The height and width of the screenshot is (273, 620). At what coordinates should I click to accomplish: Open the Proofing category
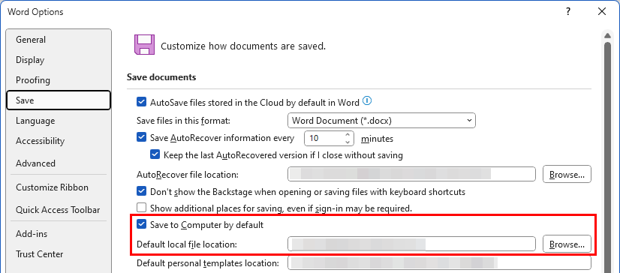tap(59, 80)
